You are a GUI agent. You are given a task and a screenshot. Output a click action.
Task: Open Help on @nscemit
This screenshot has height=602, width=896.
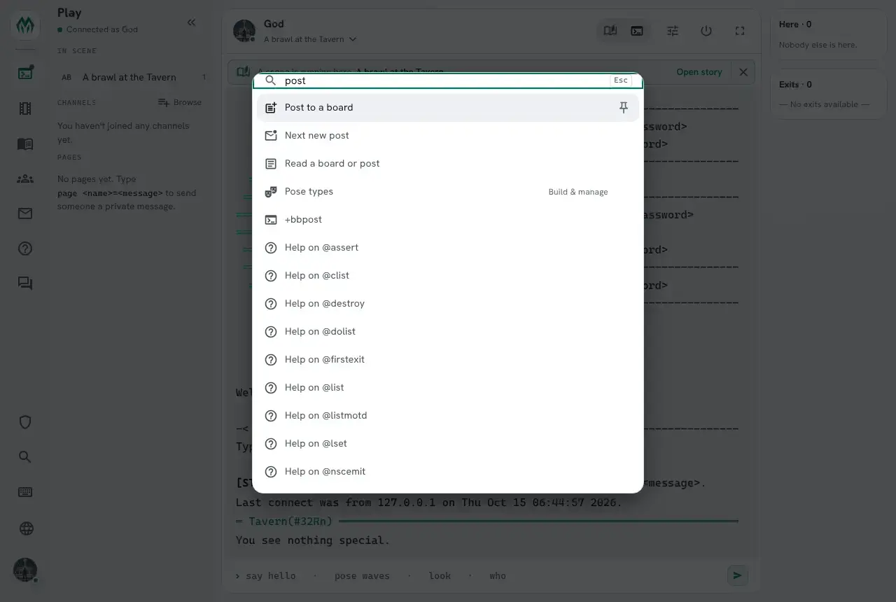click(448, 472)
